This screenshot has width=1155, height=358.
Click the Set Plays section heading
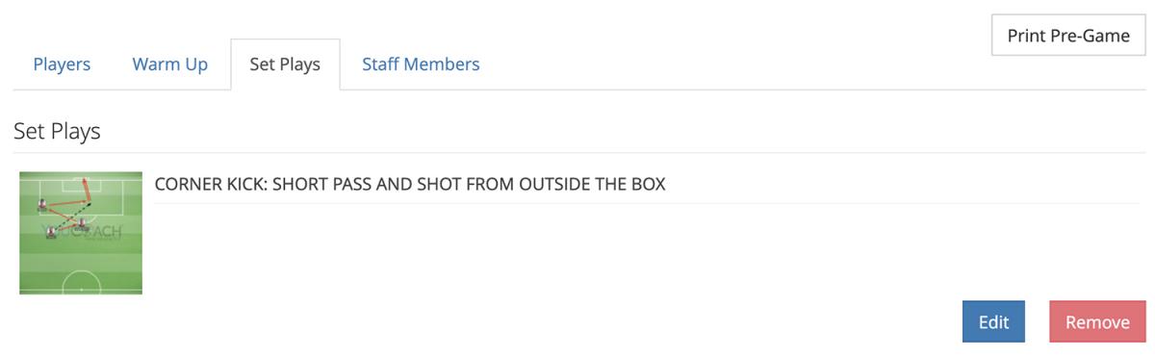[x=57, y=131]
